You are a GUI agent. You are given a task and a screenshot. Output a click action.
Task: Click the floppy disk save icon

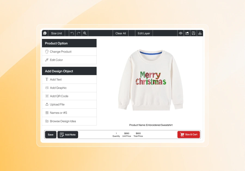(x=194, y=33)
